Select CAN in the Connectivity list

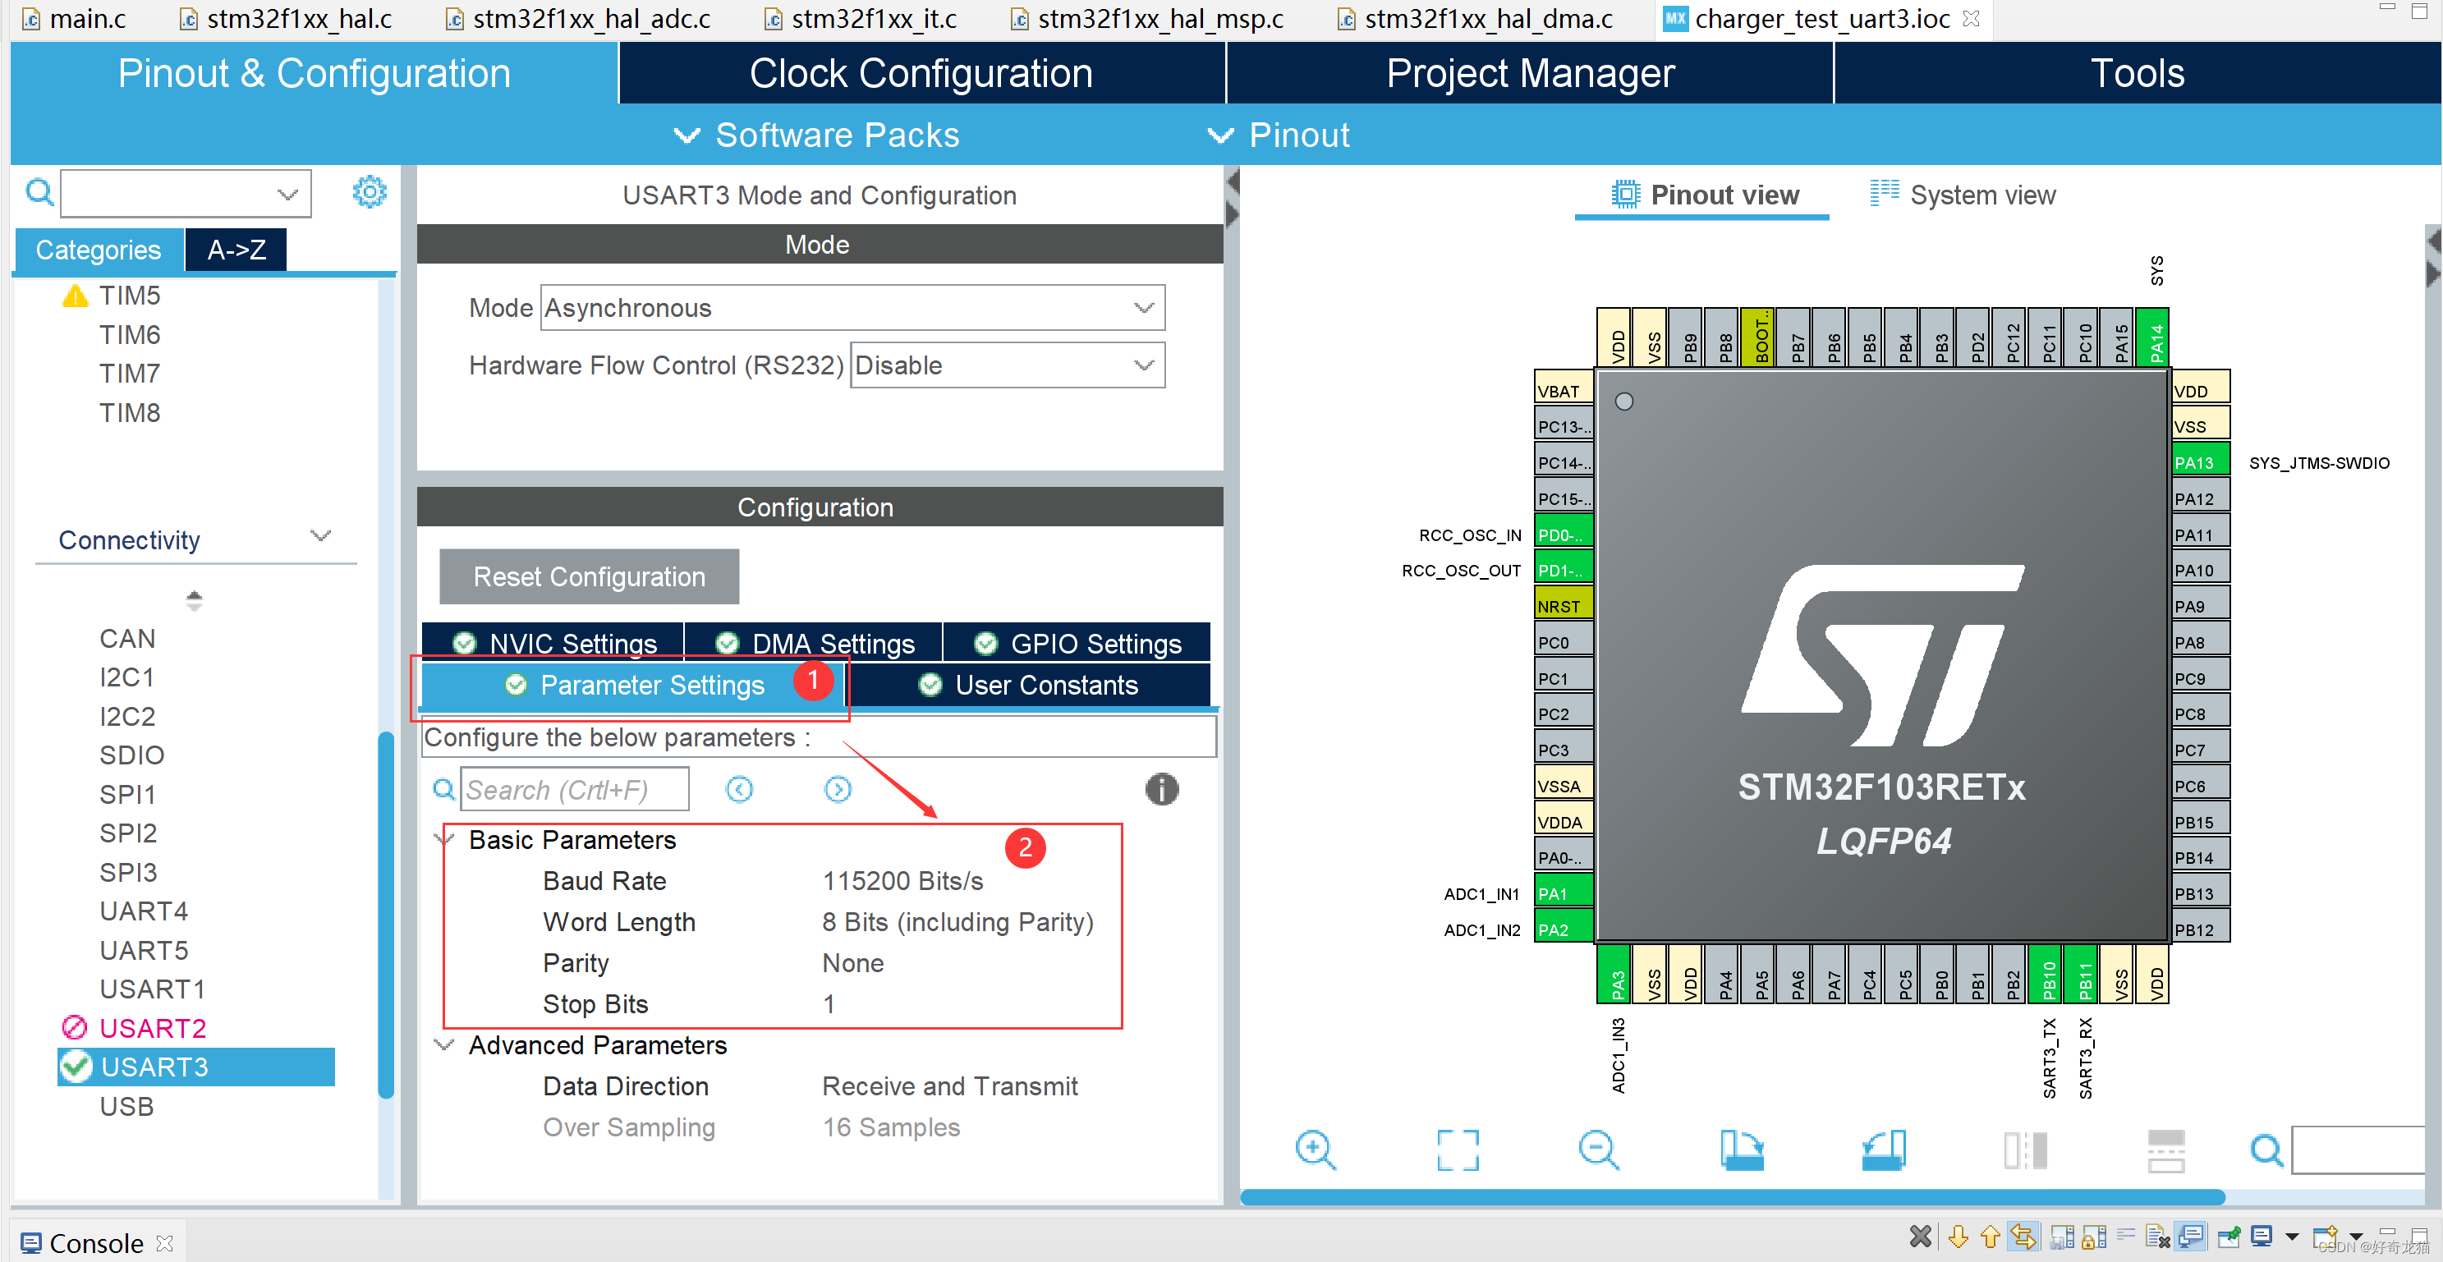tap(127, 638)
